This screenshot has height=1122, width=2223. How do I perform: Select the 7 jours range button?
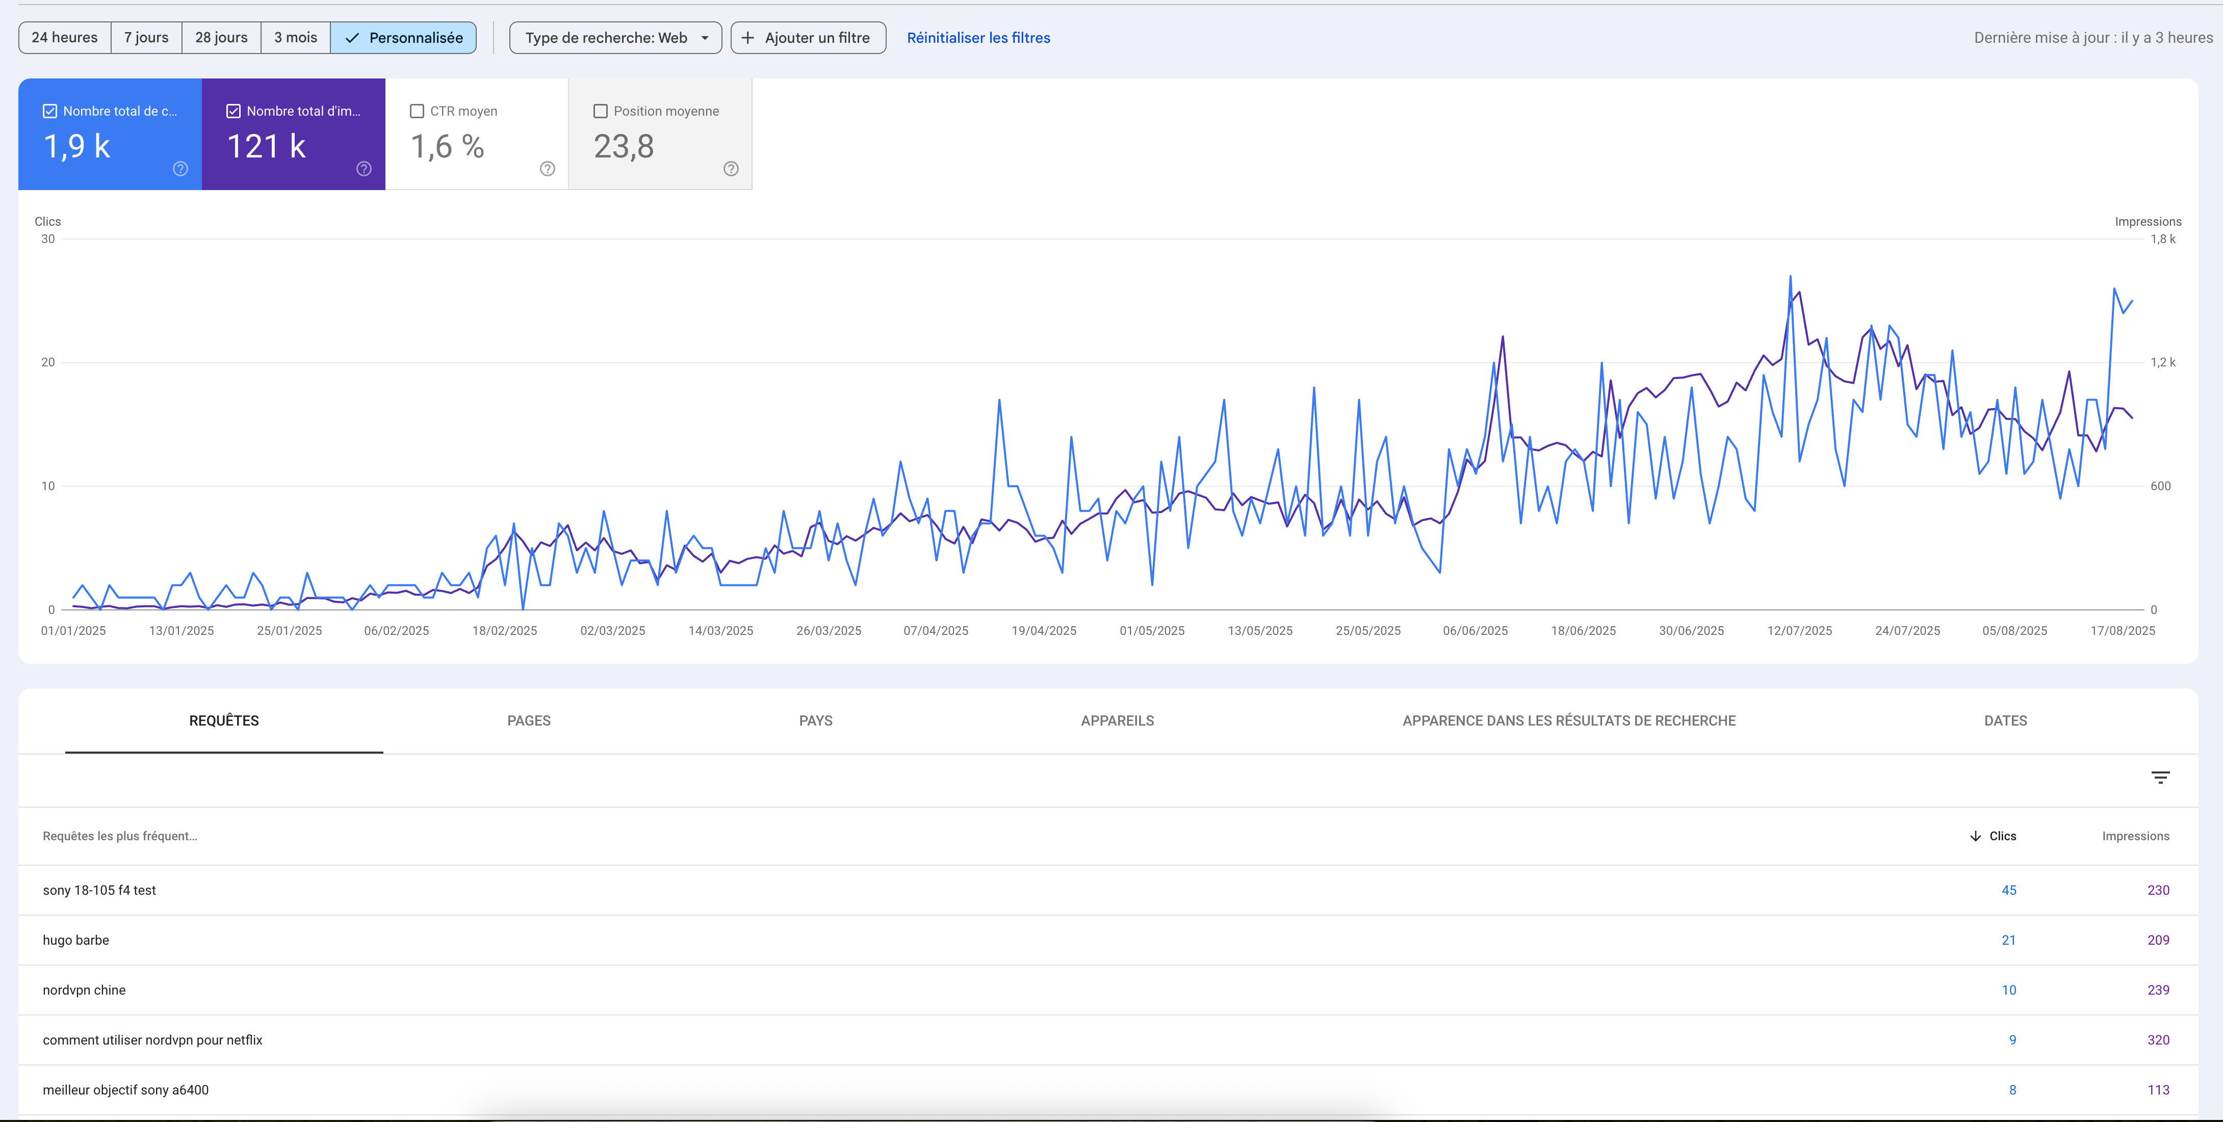pyautogui.click(x=146, y=38)
